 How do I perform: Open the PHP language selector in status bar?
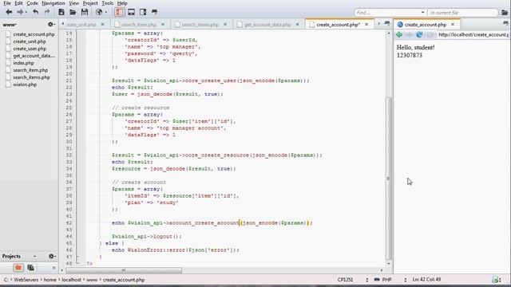point(383,280)
